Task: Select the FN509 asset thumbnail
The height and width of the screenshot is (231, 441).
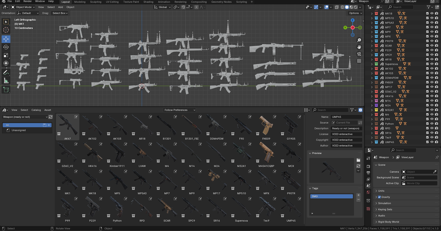Action: click(x=266, y=127)
